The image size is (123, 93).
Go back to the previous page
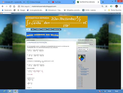pyautogui.click(x=3, y=6)
